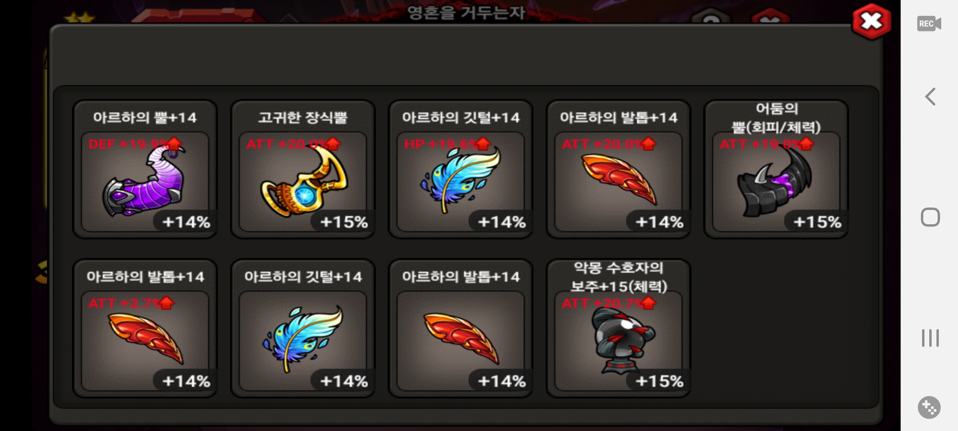958x431 pixels.
Task: Pick the red claw without a stat bonus
Action: (x=460, y=329)
